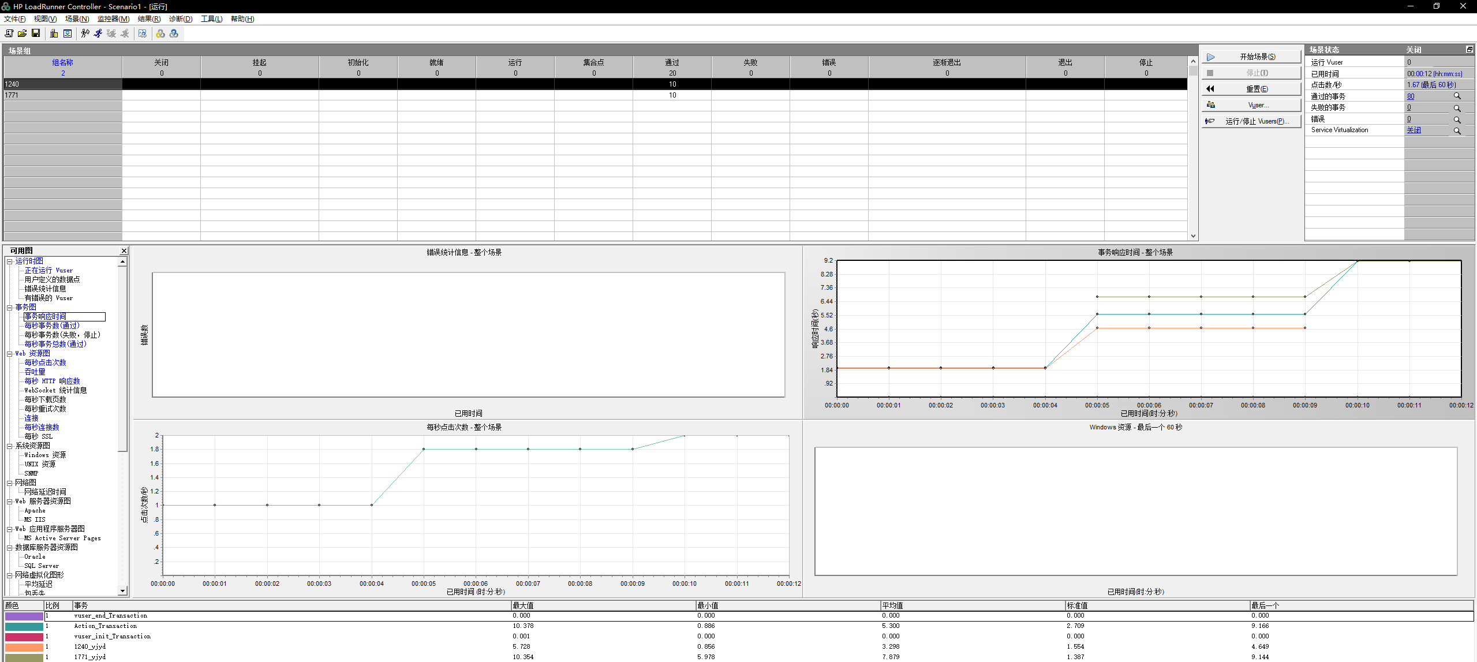Click the blue linked-rings toolbar icon
Viewport: 1477px width, 662px height.
coord(174,33)
